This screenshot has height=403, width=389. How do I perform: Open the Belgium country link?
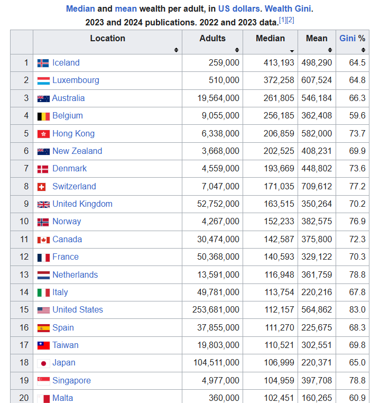click(68, 116)
